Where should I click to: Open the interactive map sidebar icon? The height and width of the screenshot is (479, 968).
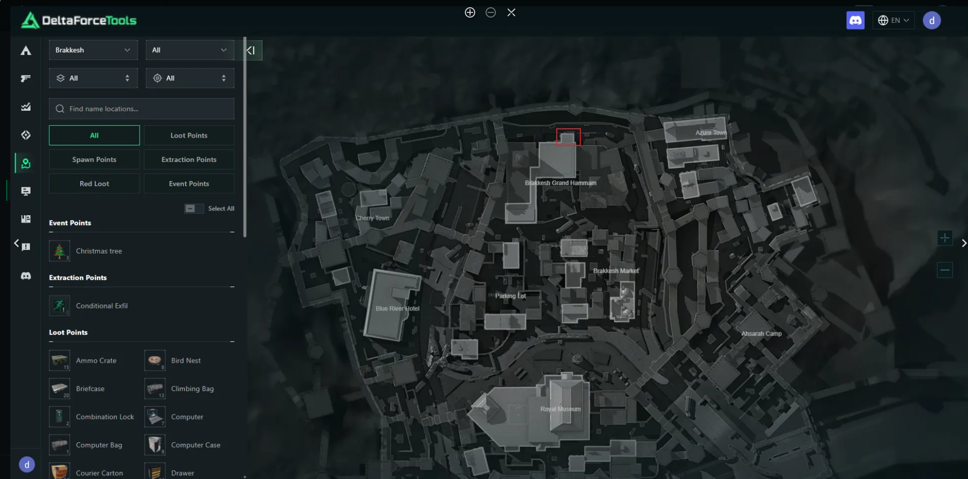click(x=26, y=163)
